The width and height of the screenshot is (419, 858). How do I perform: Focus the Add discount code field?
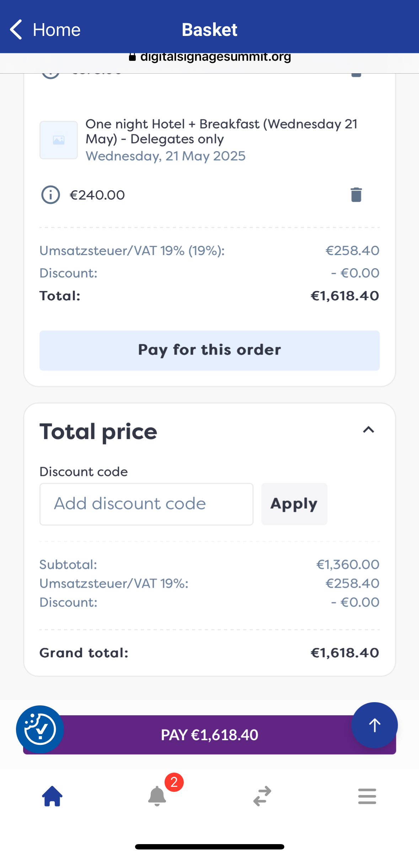pos(146,504)
